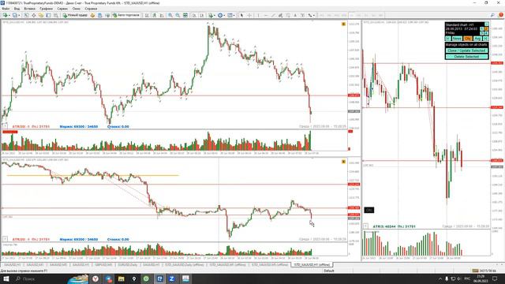Screen dimensions: 505x284
Task: Select the trendline drawing tool
Action: (273, 15)
